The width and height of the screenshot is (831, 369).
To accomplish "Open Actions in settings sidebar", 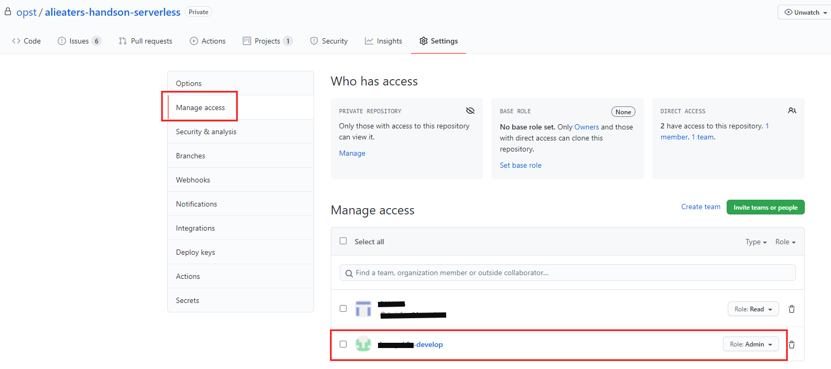I will click(241, 276).
